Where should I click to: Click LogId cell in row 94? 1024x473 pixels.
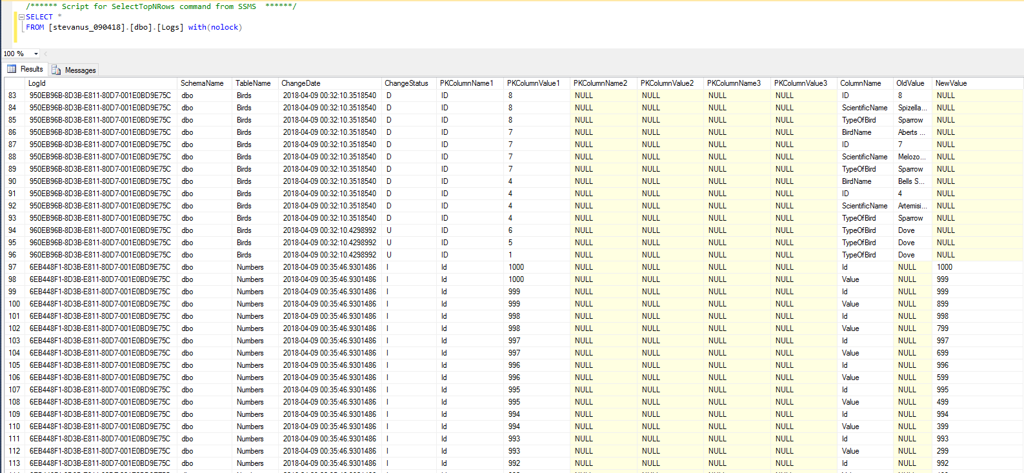[x=100, y=230]
